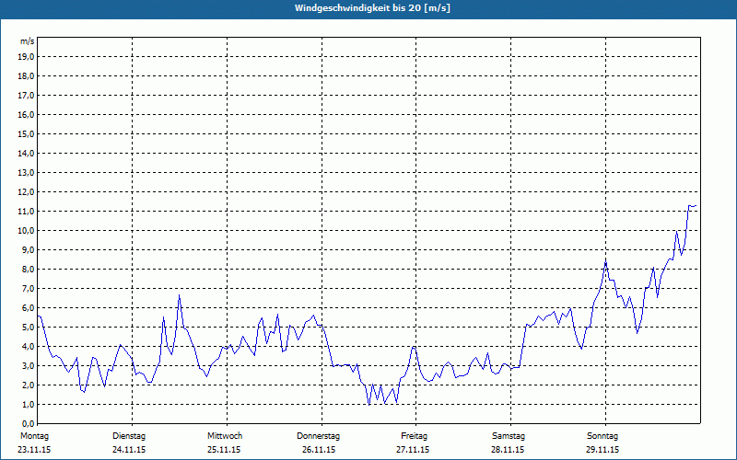This screenshot has height=460, width=737.
Task: Select the 'Montag' day label
Action: coord(34,436)
